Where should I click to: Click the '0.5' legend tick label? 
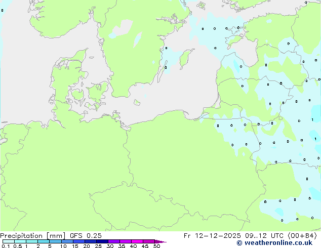[18, 246]
